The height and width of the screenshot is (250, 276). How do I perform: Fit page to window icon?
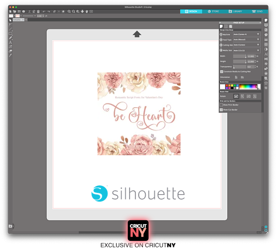91,12
